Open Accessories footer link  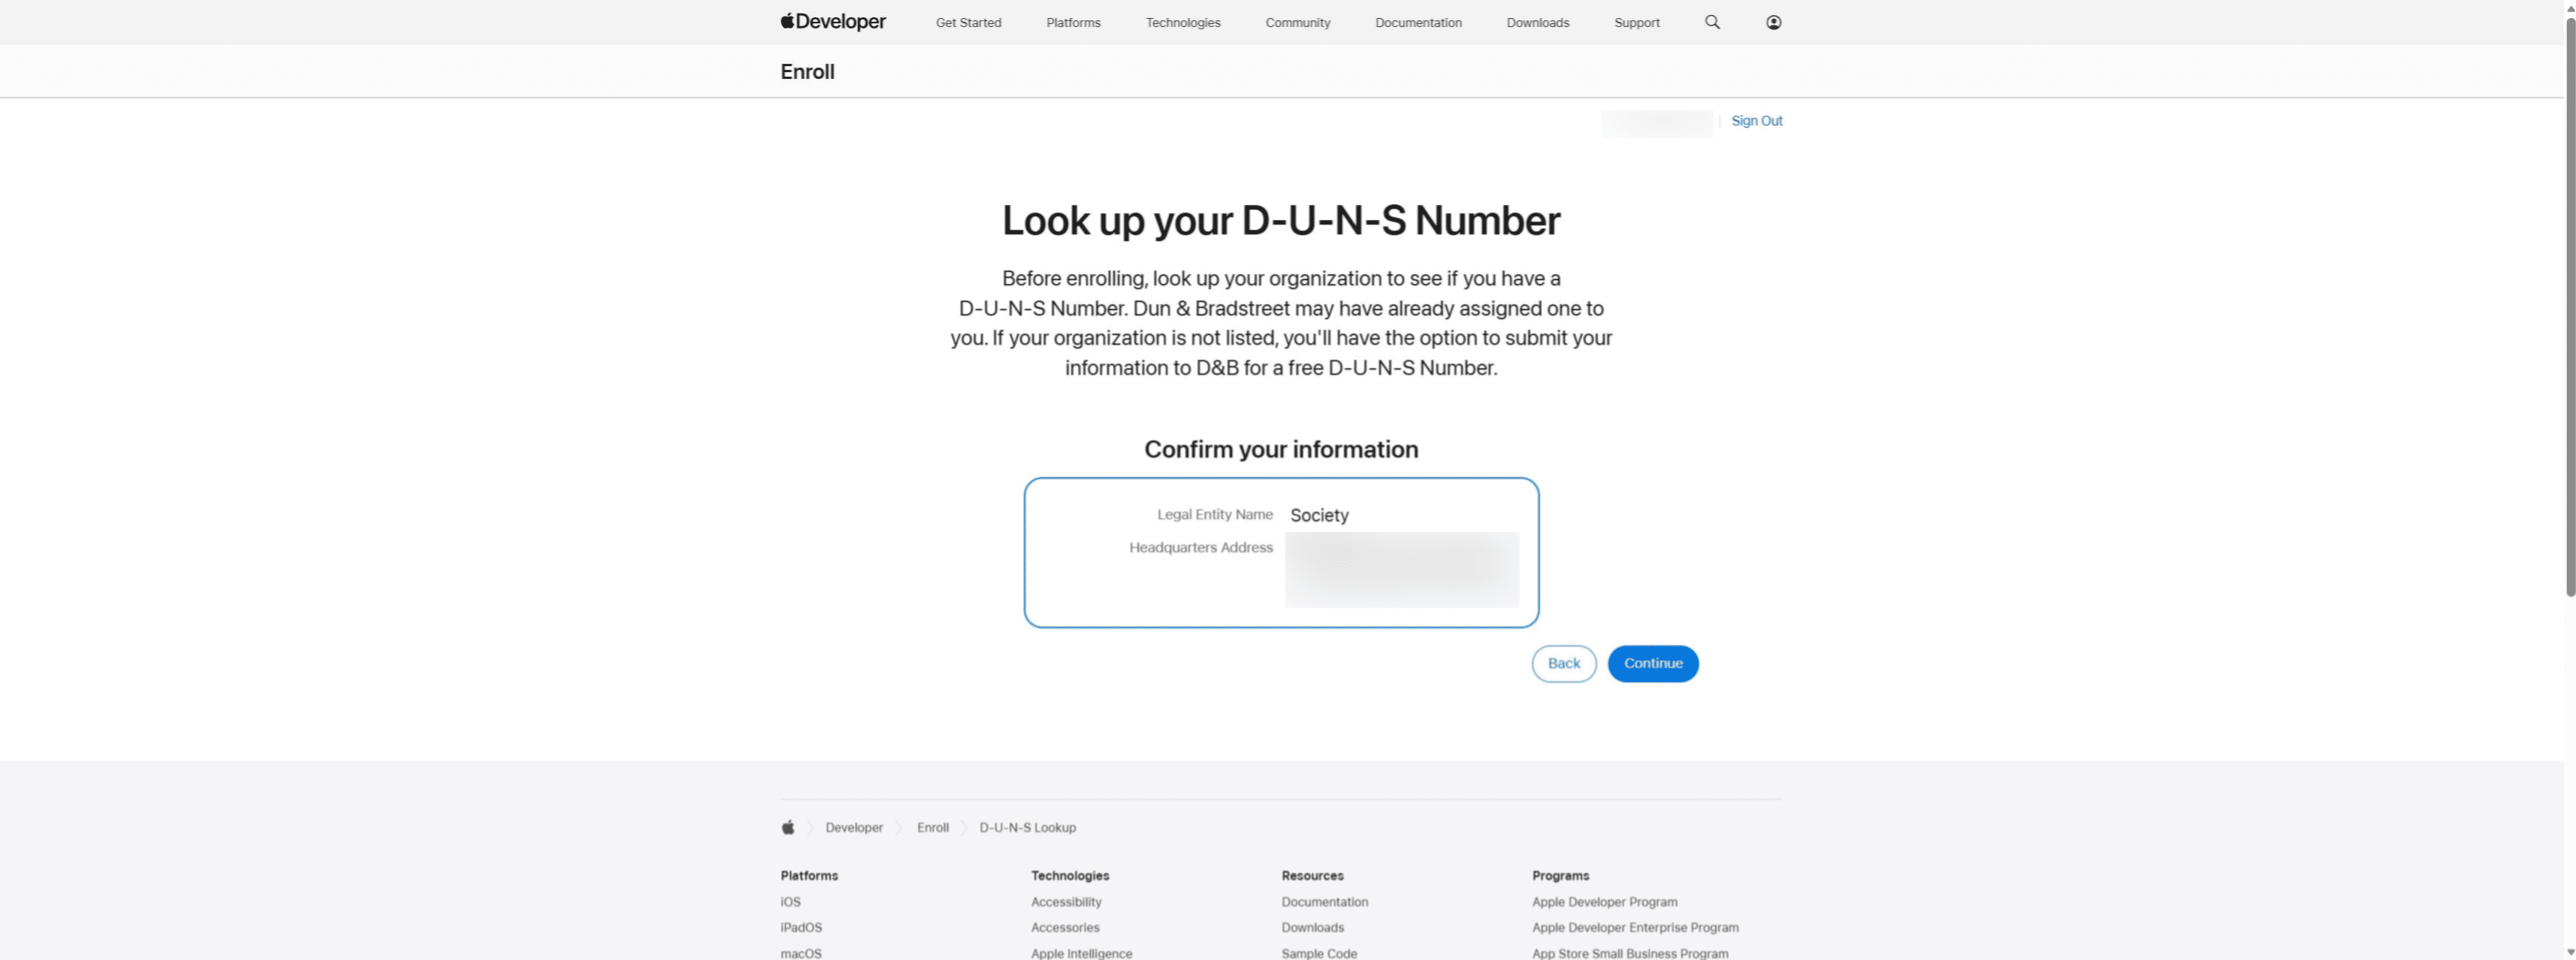1065,927
